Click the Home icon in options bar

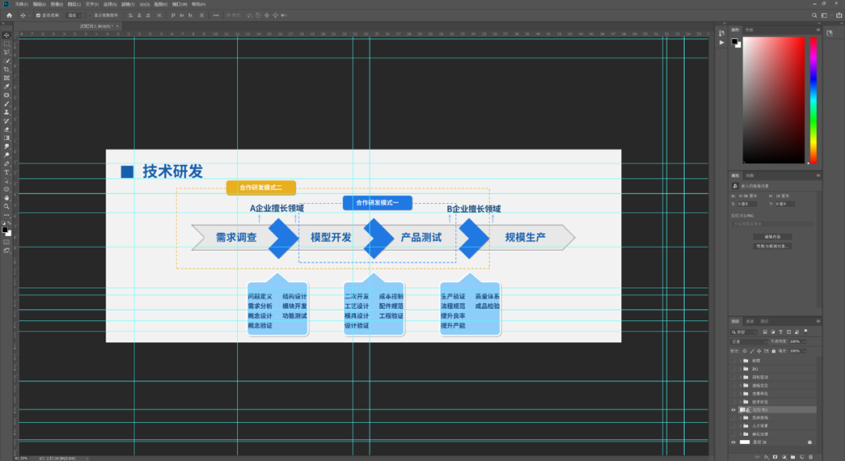[x=9, y=15]
